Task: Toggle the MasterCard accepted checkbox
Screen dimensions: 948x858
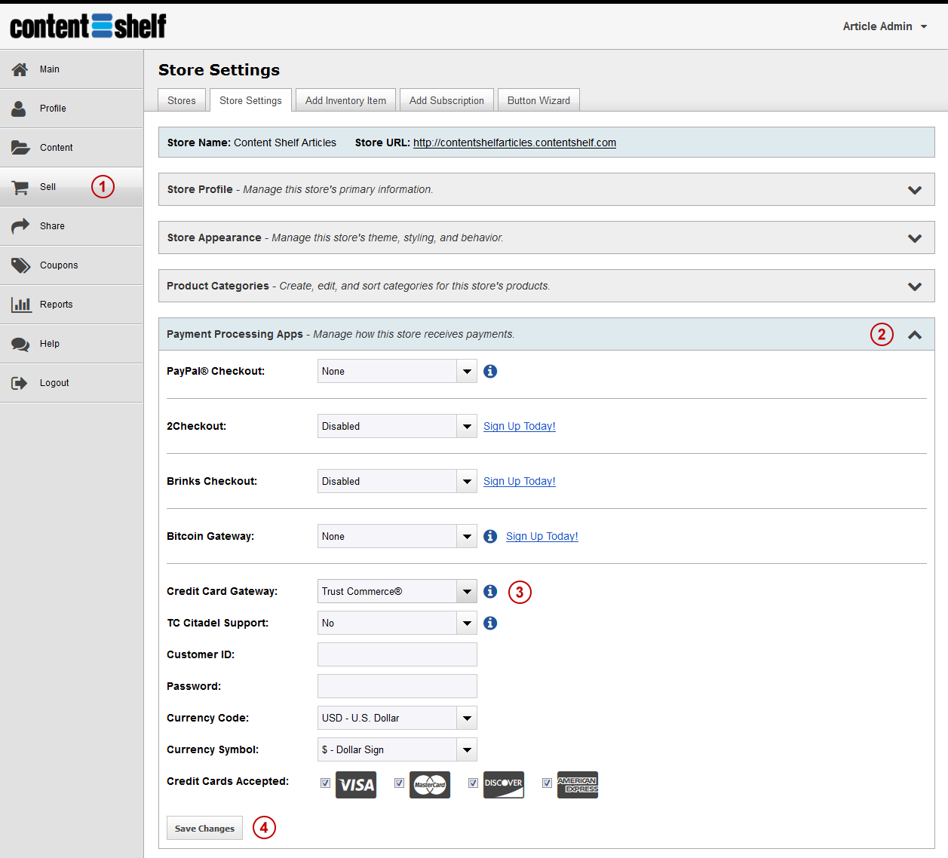Action: [x=399, y=783]
